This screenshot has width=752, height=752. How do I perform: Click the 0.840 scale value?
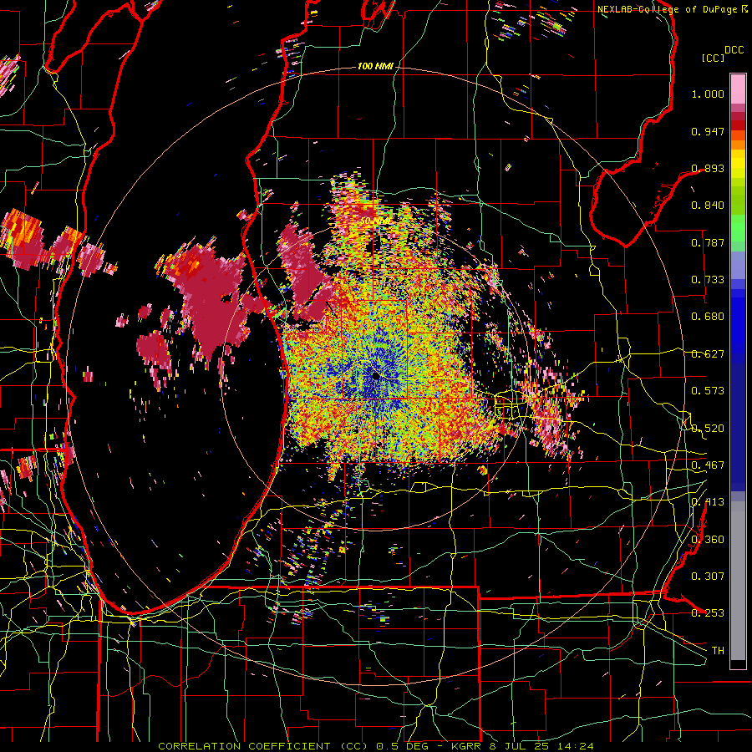pos(708,206)
